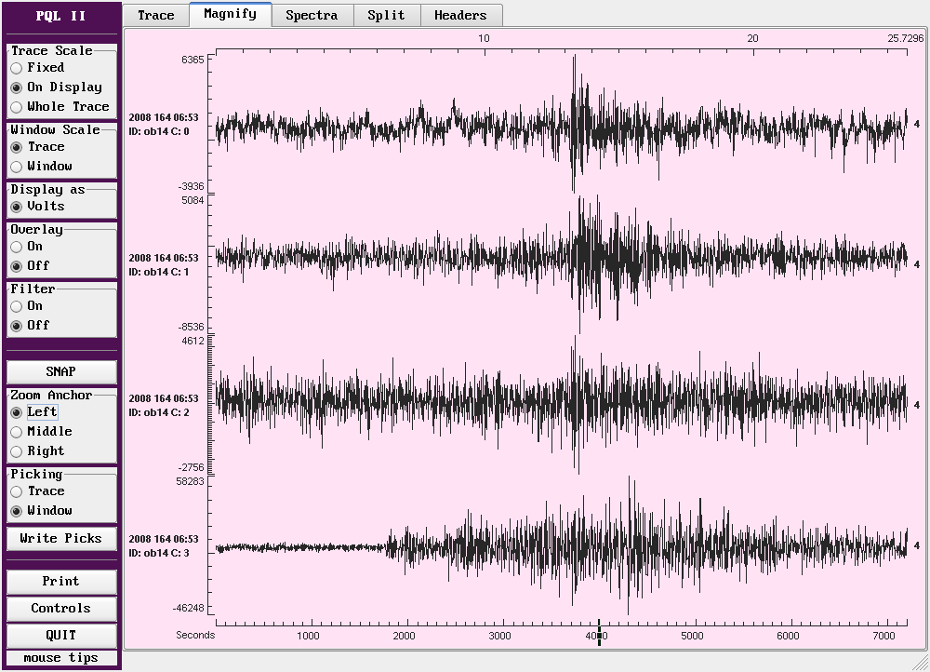Viewport: 930px width, 672px height.
Task: View the Headers tab
Action: (460, 15)
